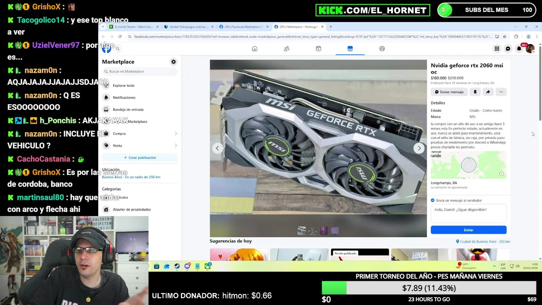The width and height of the screenshot is (542, 305).
Task: Open Steam in the taskbar
Action: [177, 266]
